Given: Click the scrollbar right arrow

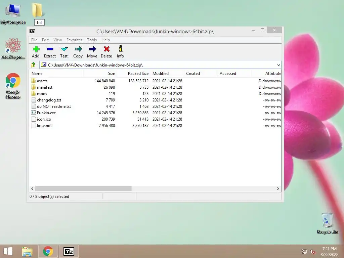Looking at the screenshot, I should coord(278,188).
